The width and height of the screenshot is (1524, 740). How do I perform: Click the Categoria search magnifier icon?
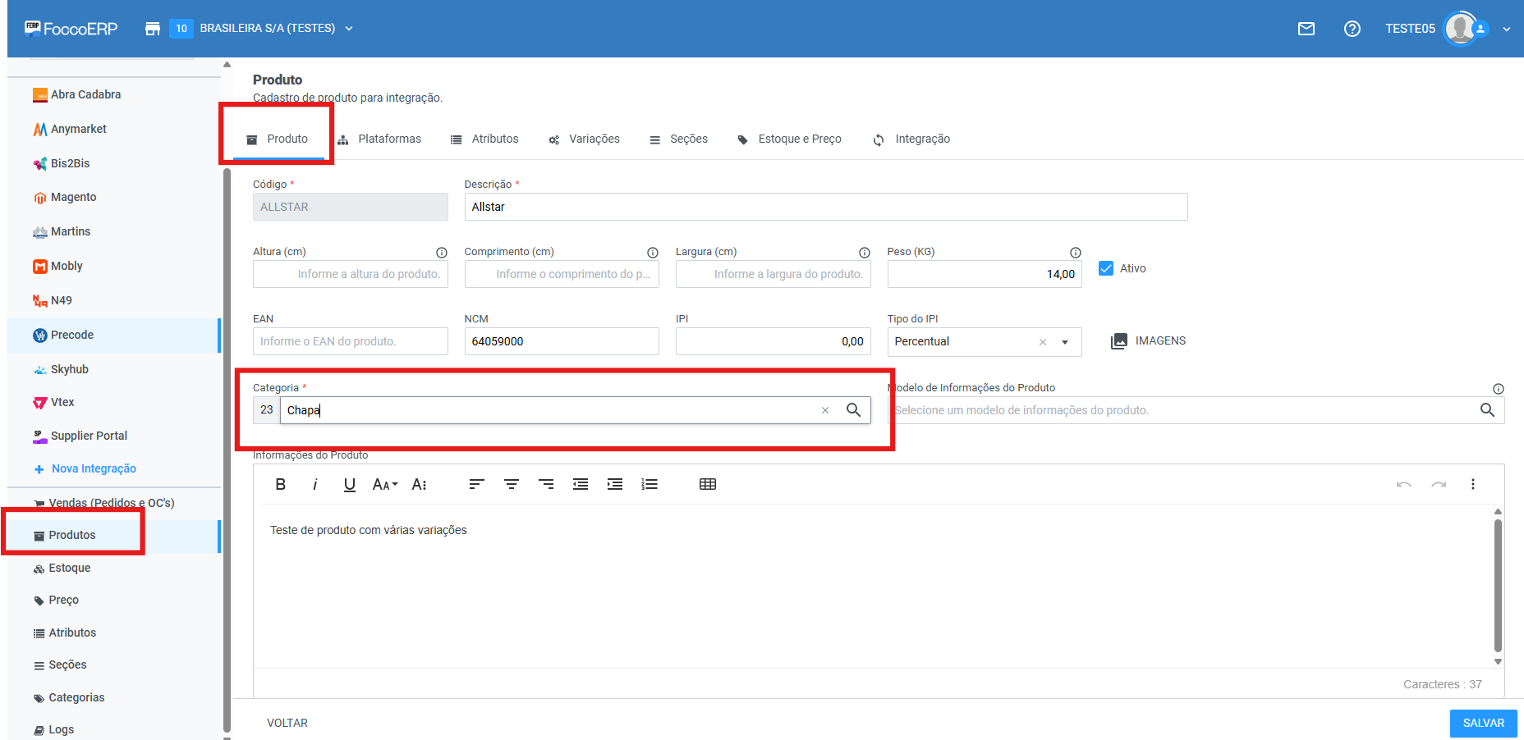pos(853,410)
